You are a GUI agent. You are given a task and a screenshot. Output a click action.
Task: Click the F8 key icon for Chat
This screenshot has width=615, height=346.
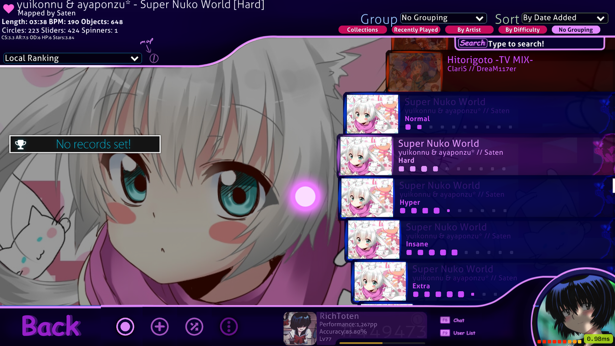coord(444,320)
